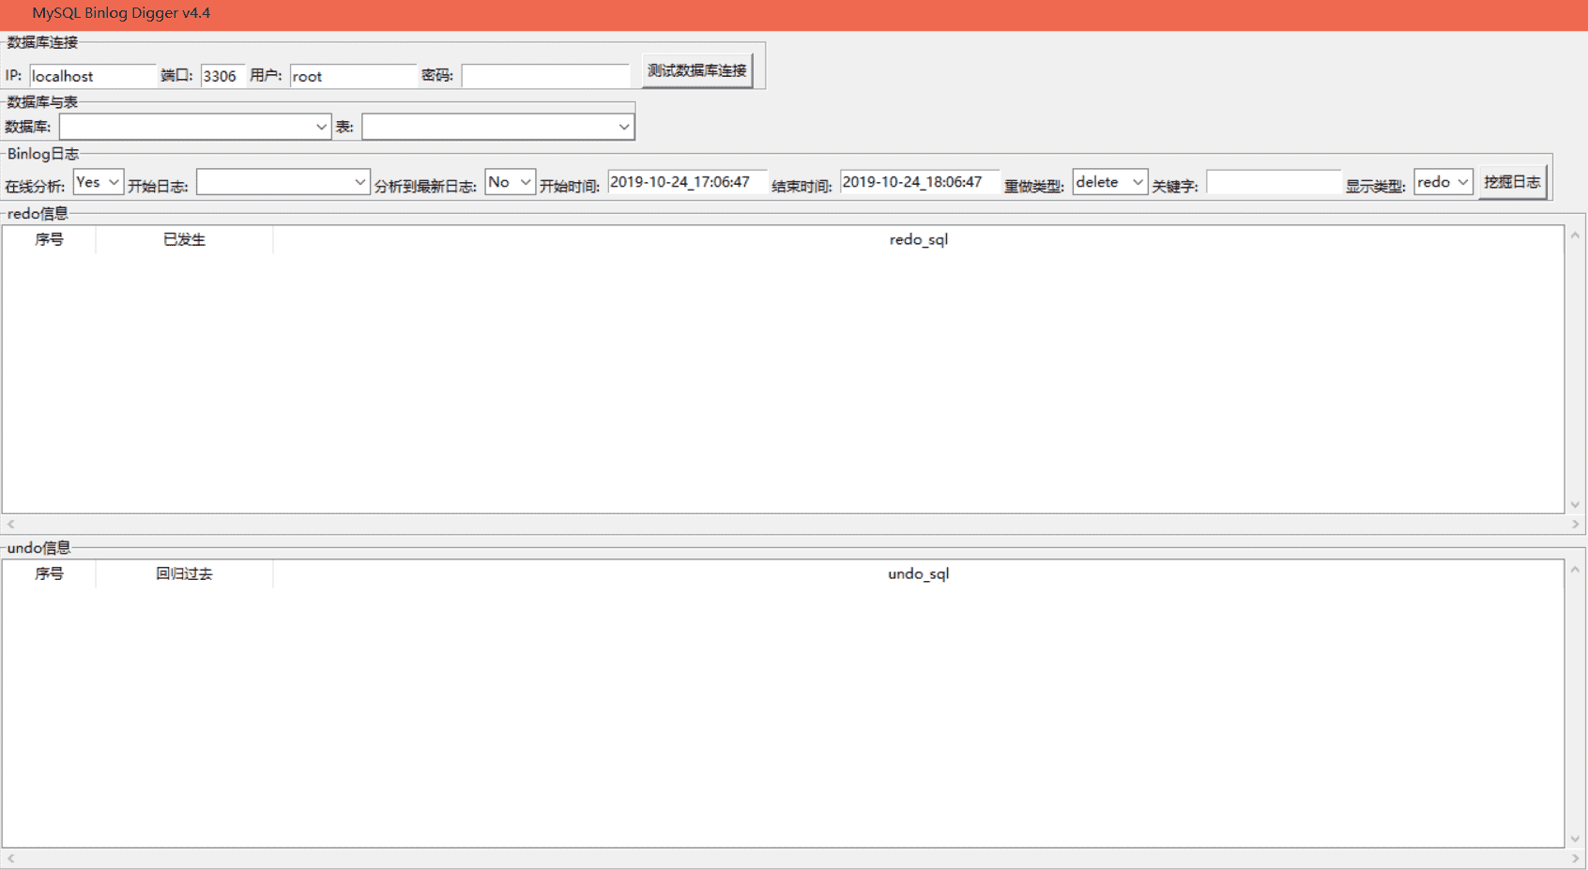Screen dimensions: 1588x870
Task: Click the empty 关键字 keyword field
Action: (x=1274, y=182)
